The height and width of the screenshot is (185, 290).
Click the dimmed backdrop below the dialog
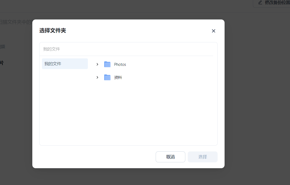pyautogui.click(x=128, y=176)
